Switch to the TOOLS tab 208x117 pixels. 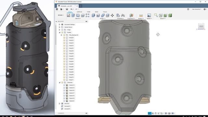pos(105,12)
